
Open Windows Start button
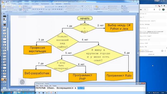pos(2,93)
